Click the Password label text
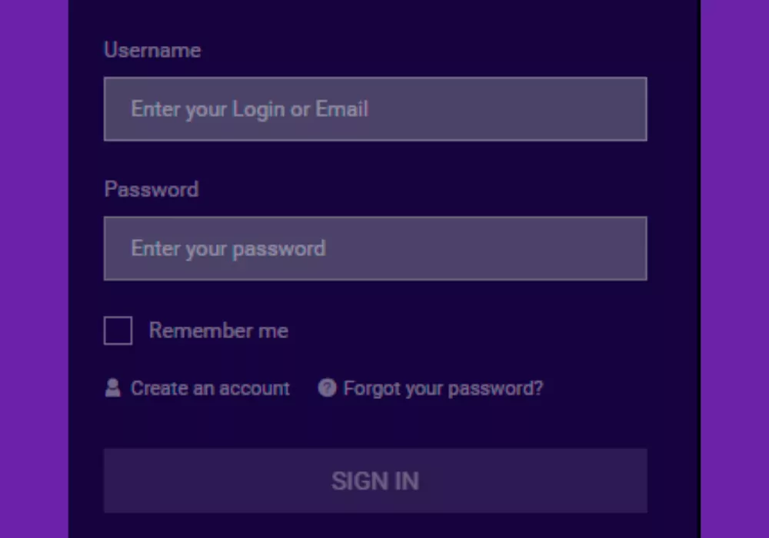Screen dimensions: 769x538 click(x=151, y=189)
